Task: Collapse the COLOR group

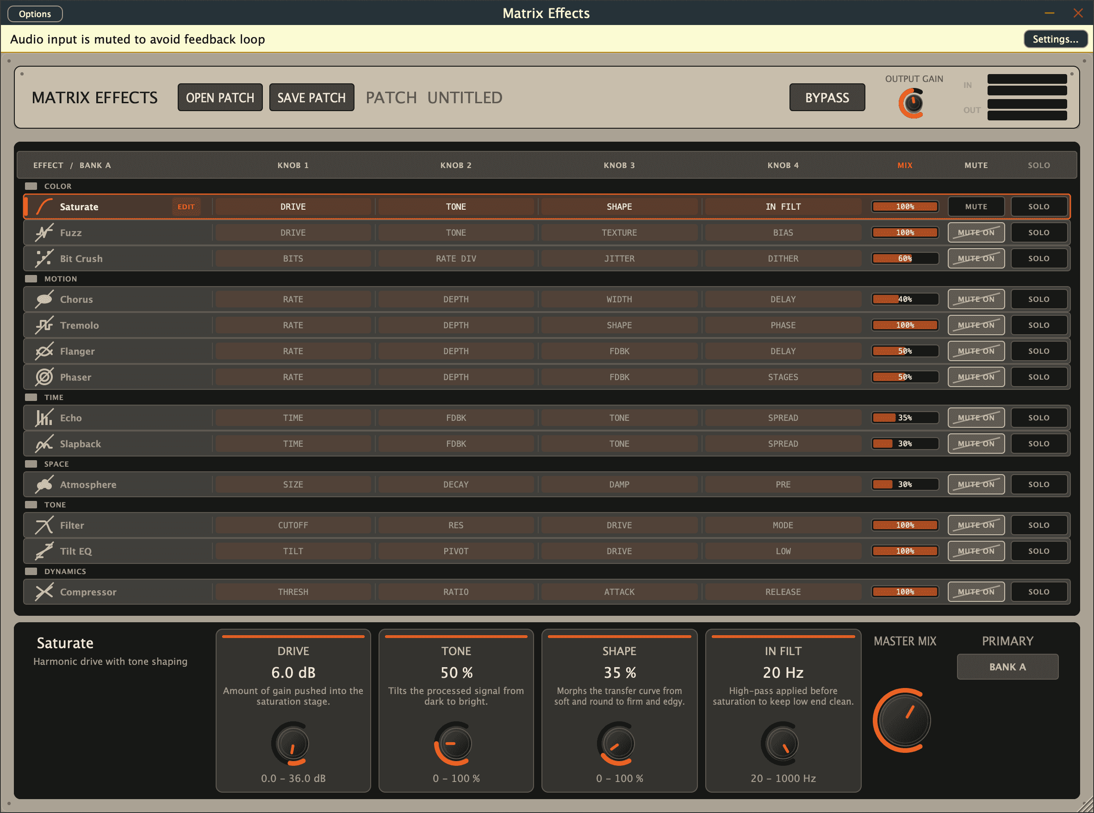Action: tap(31, 186)
